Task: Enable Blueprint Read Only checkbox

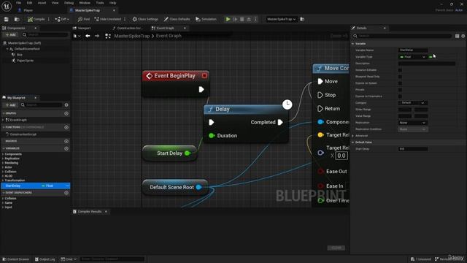Action: pyautogui.click(x=400, y=77)
